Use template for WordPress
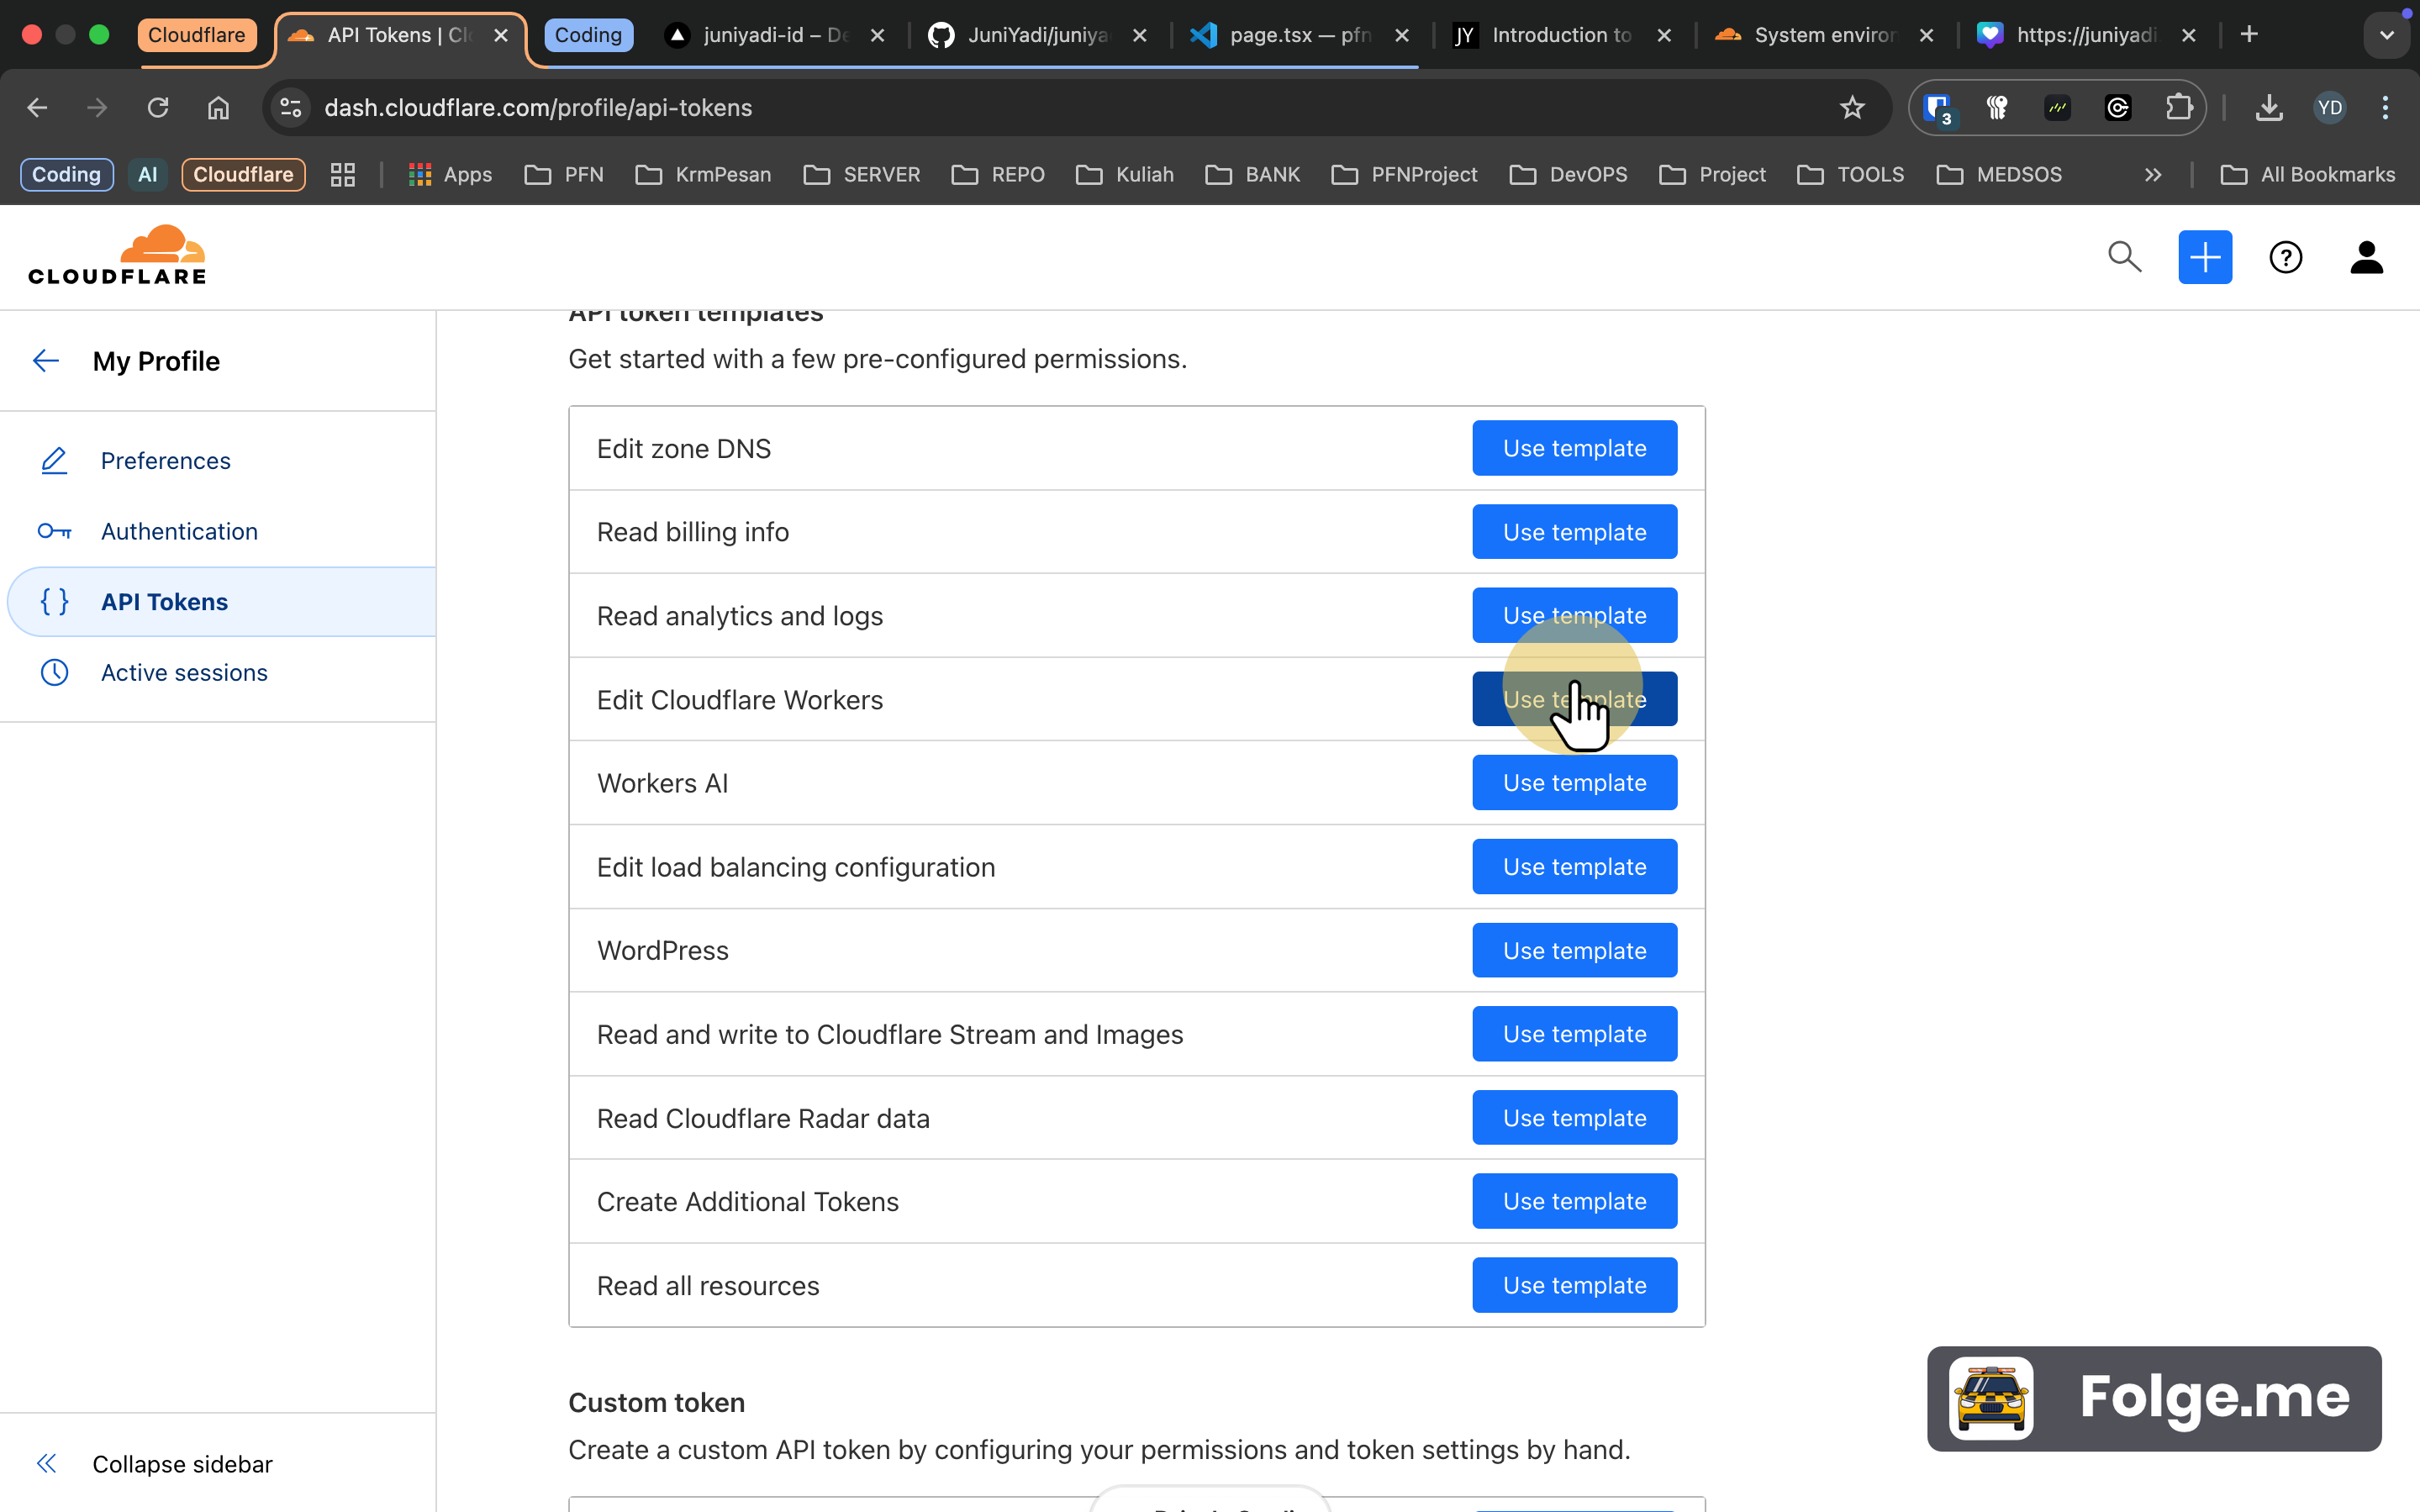 (x=1574, y=950)
